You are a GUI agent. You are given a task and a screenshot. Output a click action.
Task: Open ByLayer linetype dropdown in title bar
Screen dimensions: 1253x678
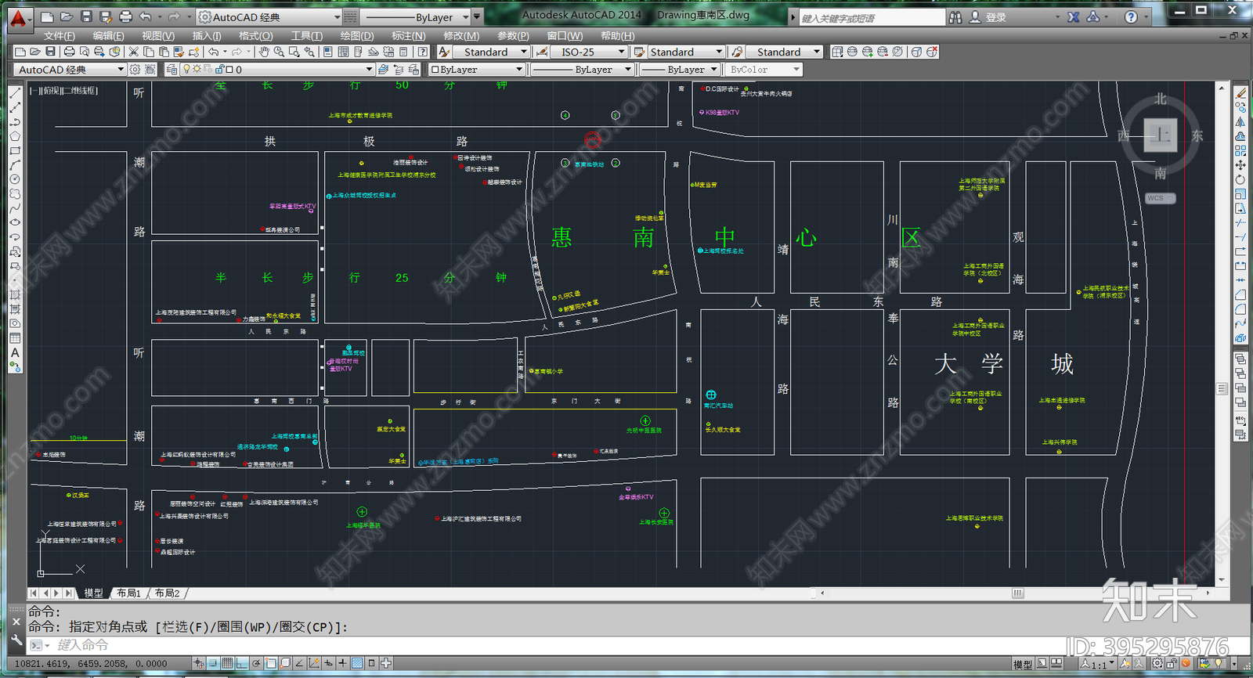[416, 16]
